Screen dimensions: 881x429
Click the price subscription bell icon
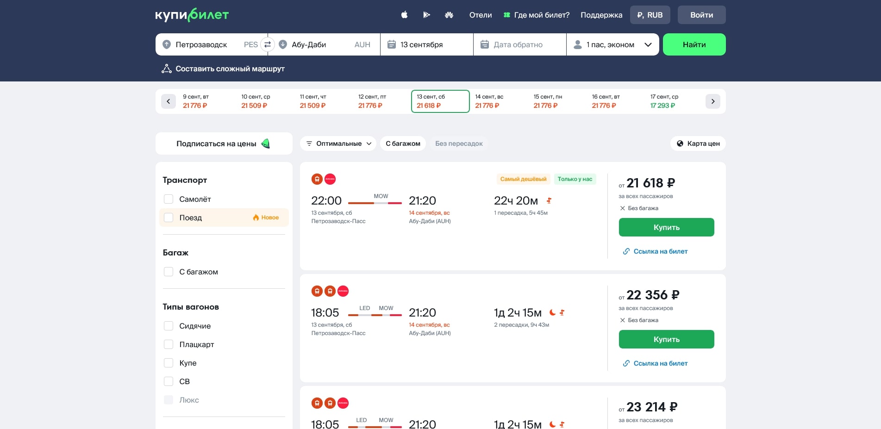point(266,143)
